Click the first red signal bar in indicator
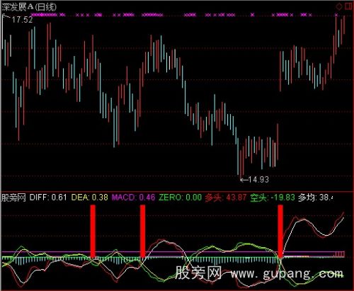Screen dimensions: 354x291 tap(93, 232)
